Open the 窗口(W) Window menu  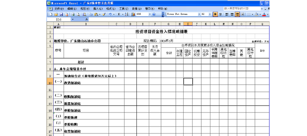(150, 9)
